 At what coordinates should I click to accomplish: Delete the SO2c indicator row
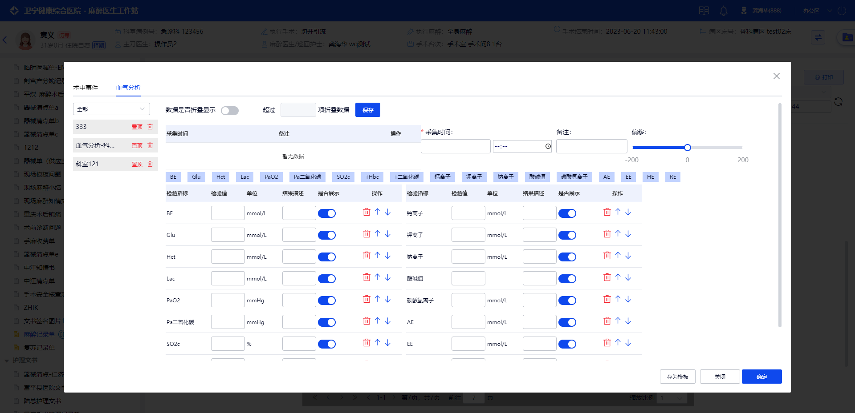pos(366,343)
